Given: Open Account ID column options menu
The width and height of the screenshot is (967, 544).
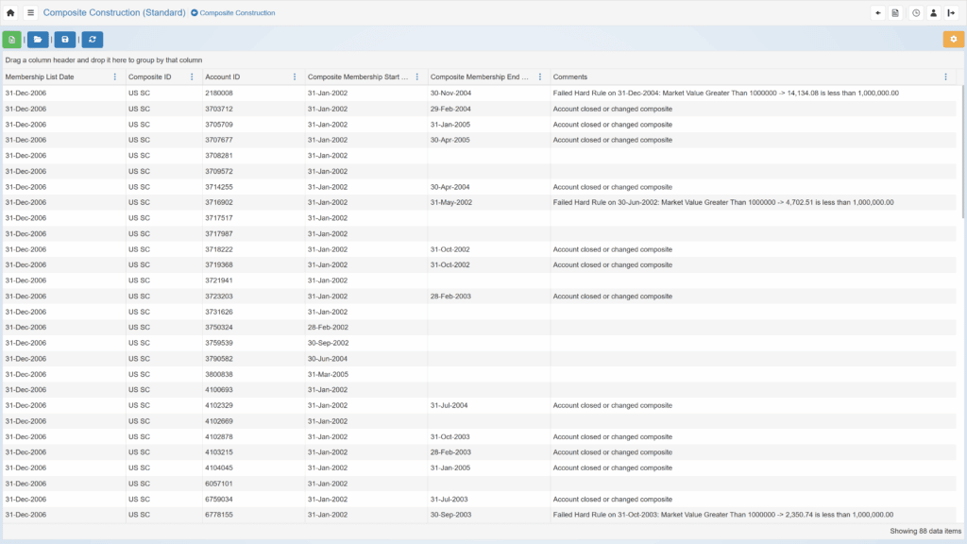Looking at the screenshot, I should (295, 77).
